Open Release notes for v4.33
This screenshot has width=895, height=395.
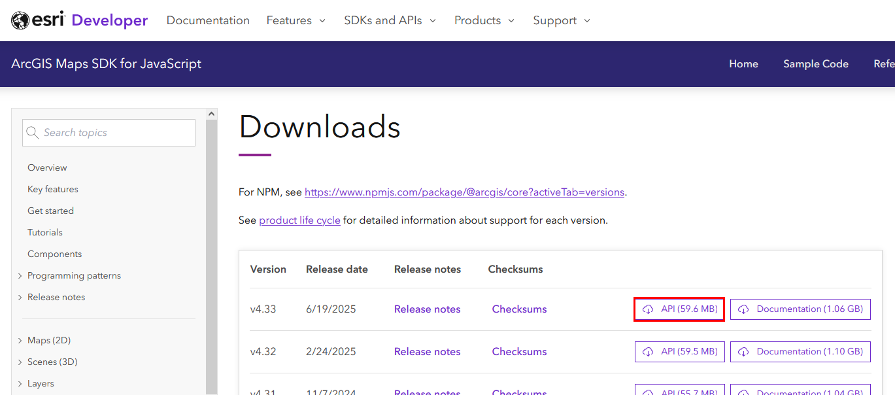[428, 309]
